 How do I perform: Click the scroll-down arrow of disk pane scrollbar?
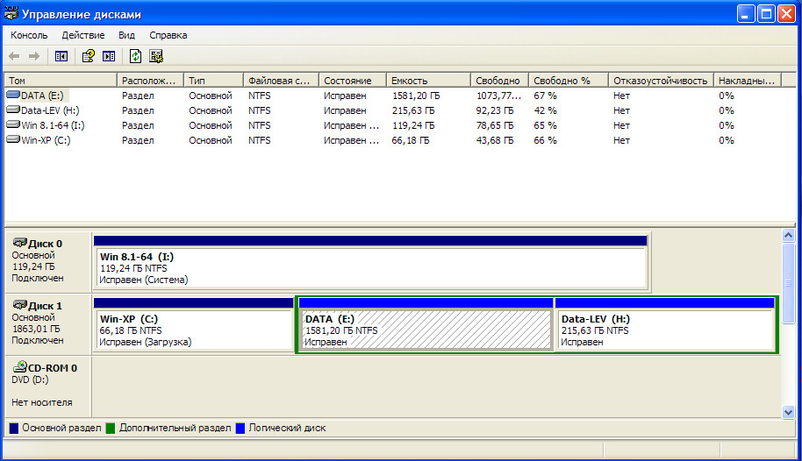tap(789, 408)
